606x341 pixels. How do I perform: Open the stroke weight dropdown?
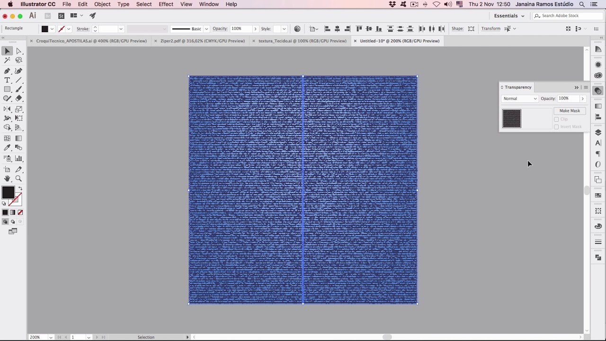pos(121,29)
